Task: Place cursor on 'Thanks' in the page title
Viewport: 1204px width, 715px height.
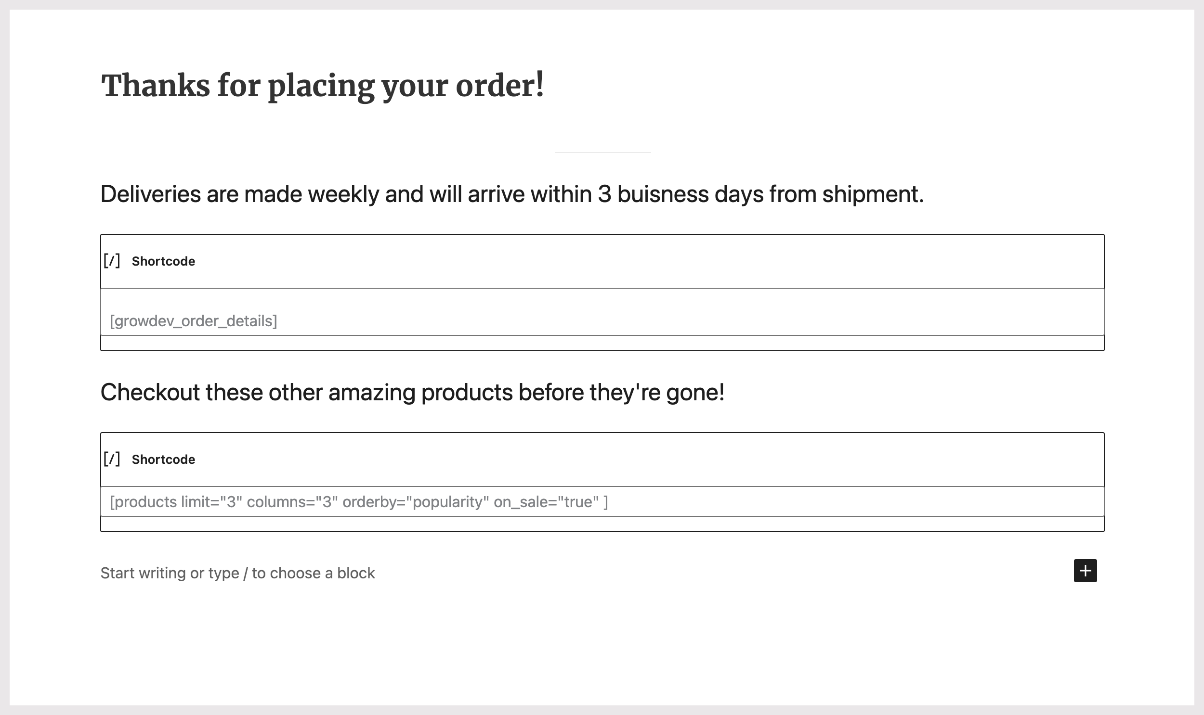Action: pyautogui.click(x=155, y=86)
